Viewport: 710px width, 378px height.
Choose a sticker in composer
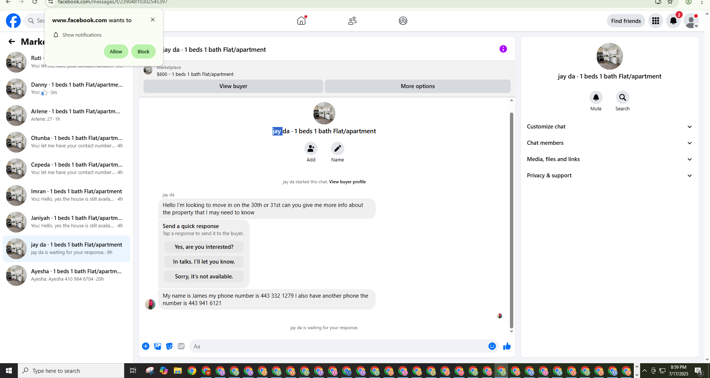click(169, 346)
